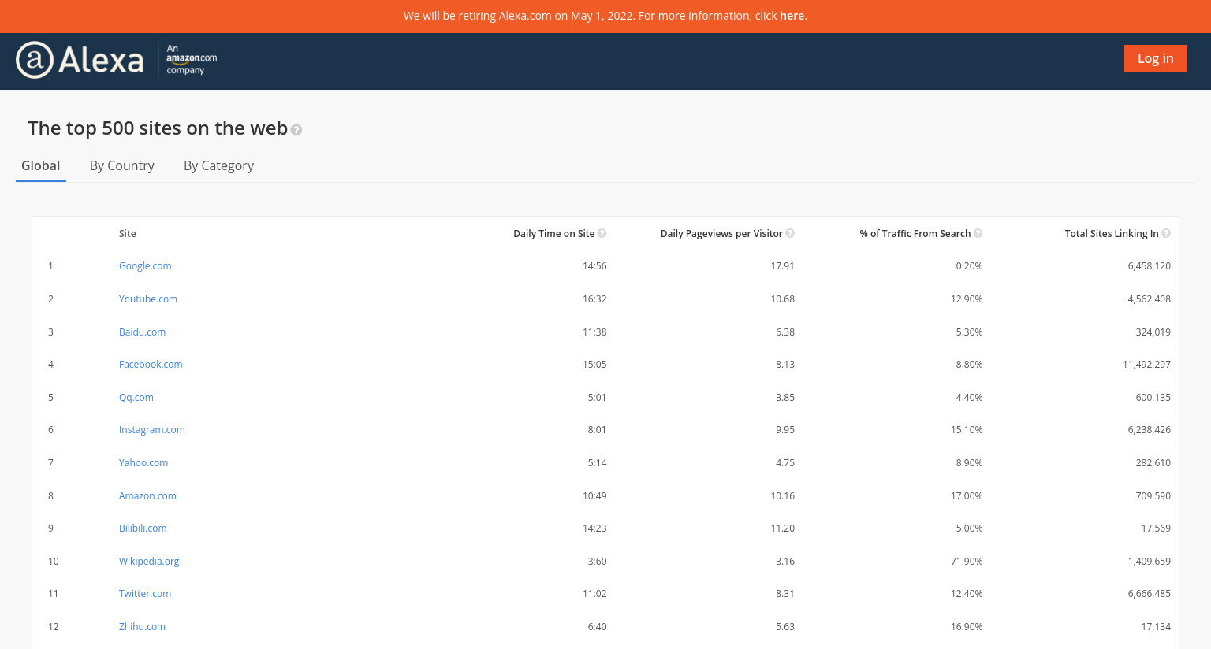Open the Youtube.com site link
Image resolution: width=1211 pixels, height=649 pixels.
click(x=148, y=299)
